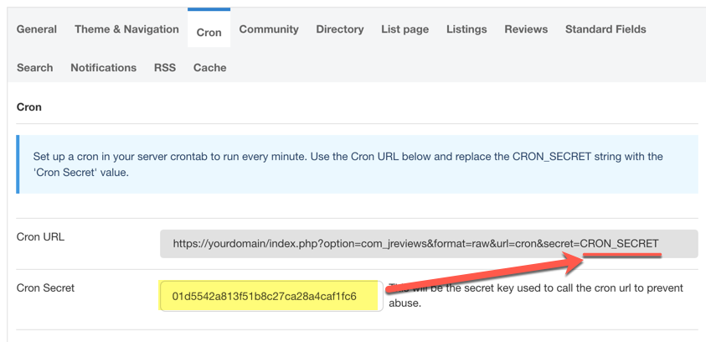Viewport: 706px width, 342px height.
Task: Open the Directory settings tab
Action: pyautogui.click(x=339, y=29)
